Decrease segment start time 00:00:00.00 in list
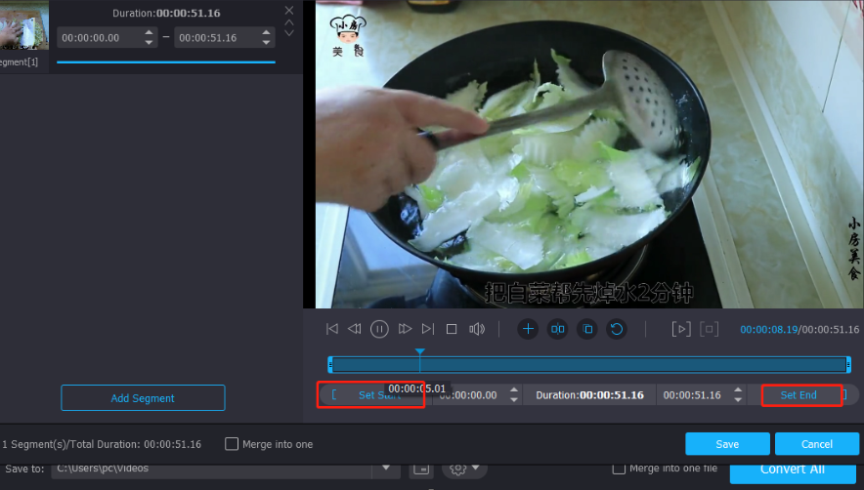864x490 pixels. [149, 42]
